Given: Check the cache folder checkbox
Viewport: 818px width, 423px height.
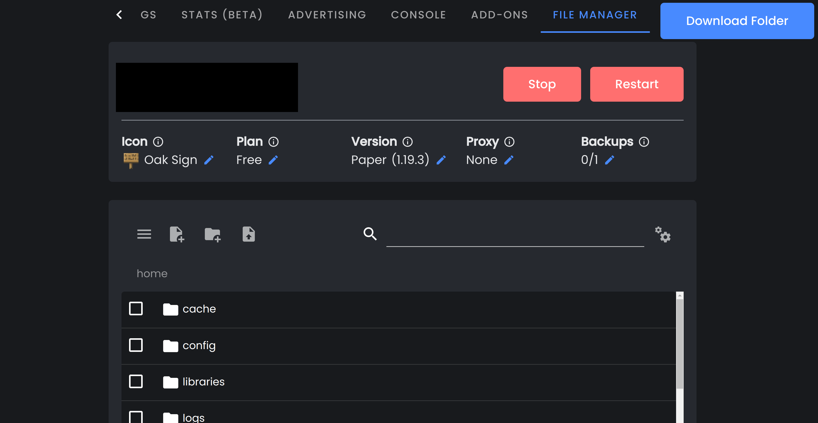Looking at the screenshot, I should [136, 308].
